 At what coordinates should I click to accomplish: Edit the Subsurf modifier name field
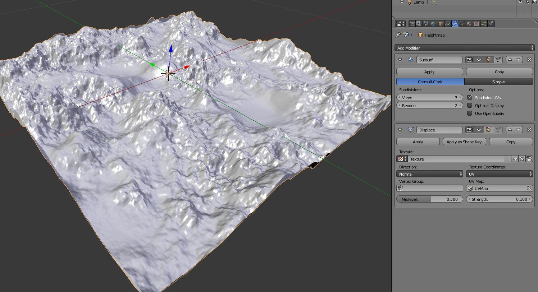tap(439, 60)
